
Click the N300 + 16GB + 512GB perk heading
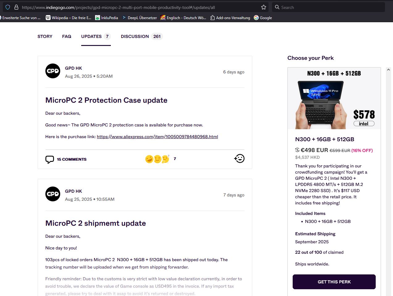click(x=325, y=139)
